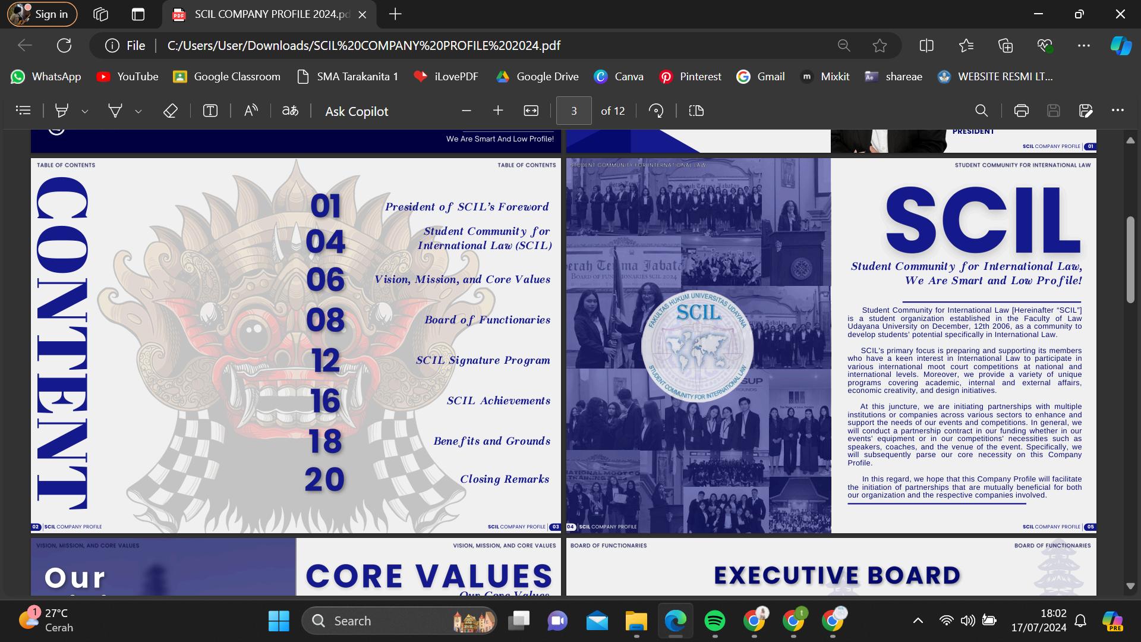Screen dimensions: 1141x642
Task: Click the Read aloud icon
Action: (251, 111)
